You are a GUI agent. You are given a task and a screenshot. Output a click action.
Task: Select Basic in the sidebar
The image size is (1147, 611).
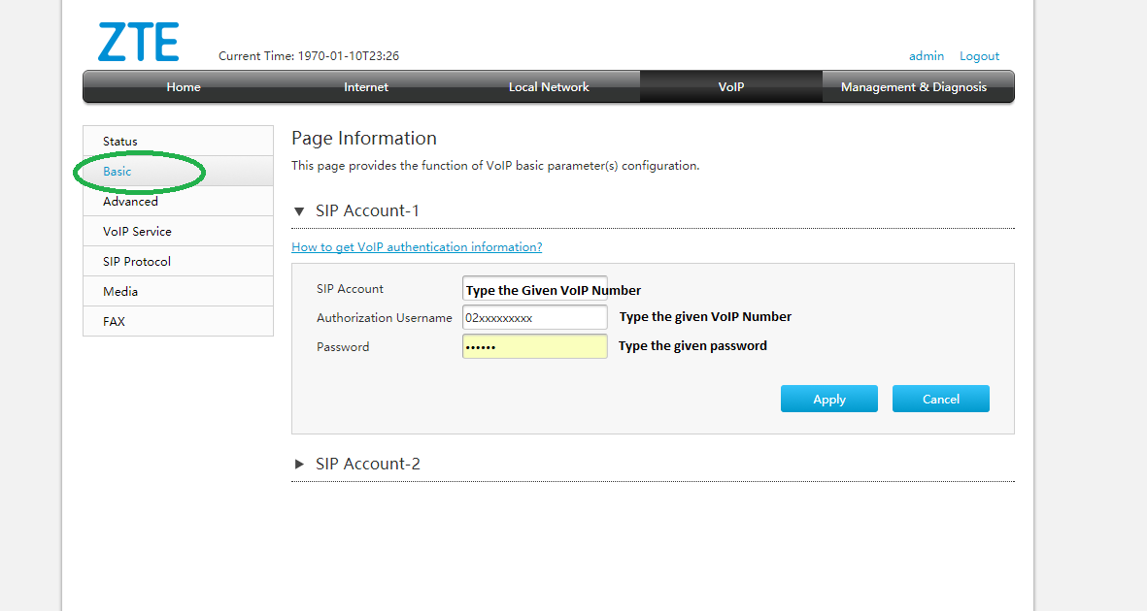[x=178, y=171]
